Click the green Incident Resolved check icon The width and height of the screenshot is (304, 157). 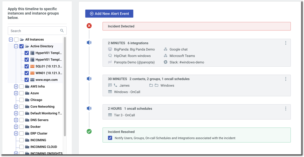[89, 131]
